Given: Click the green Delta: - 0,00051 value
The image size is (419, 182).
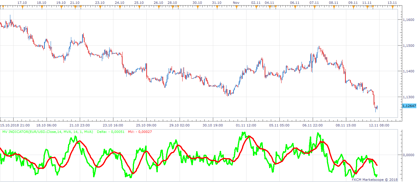Looking at the screenshot, I should point(111,132).
